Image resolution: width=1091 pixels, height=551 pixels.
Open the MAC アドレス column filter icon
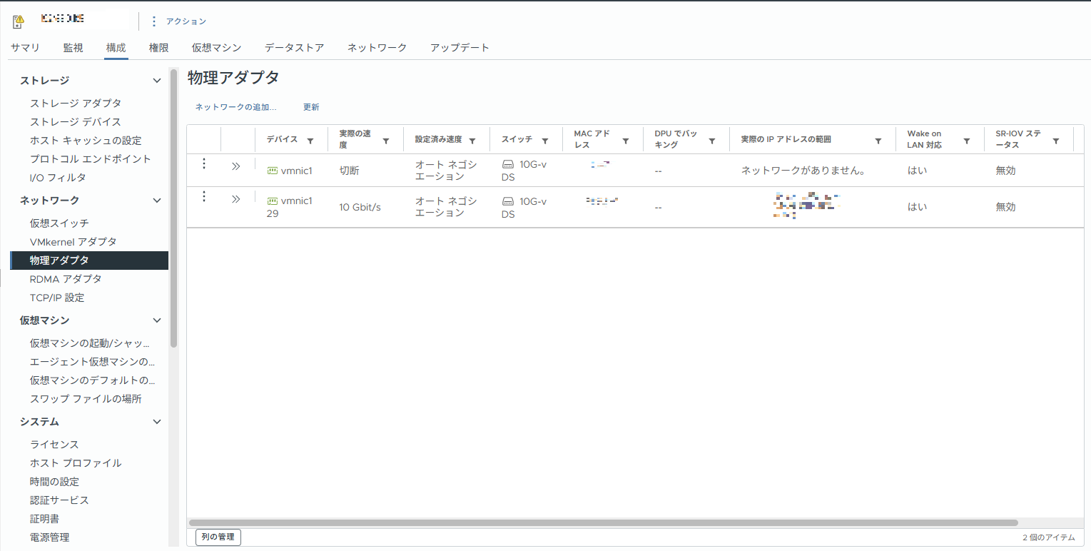[626, 139]
